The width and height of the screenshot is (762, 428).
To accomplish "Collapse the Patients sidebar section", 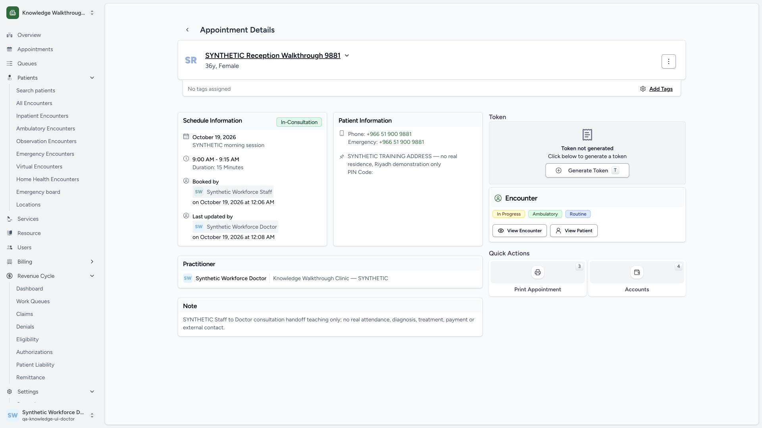I will point(92,78).
